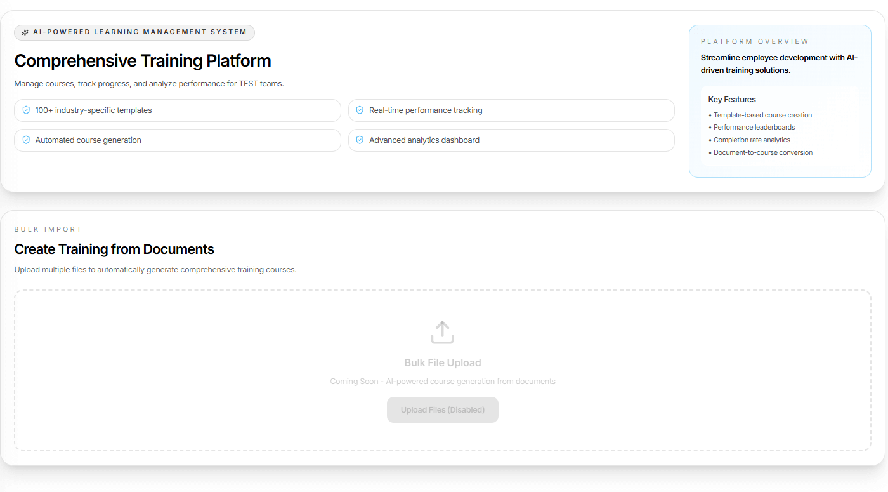The height and width of the screenshot is (492, 888).
Task: Click the Bulk Import section label
Action: (x=48, y=230)
